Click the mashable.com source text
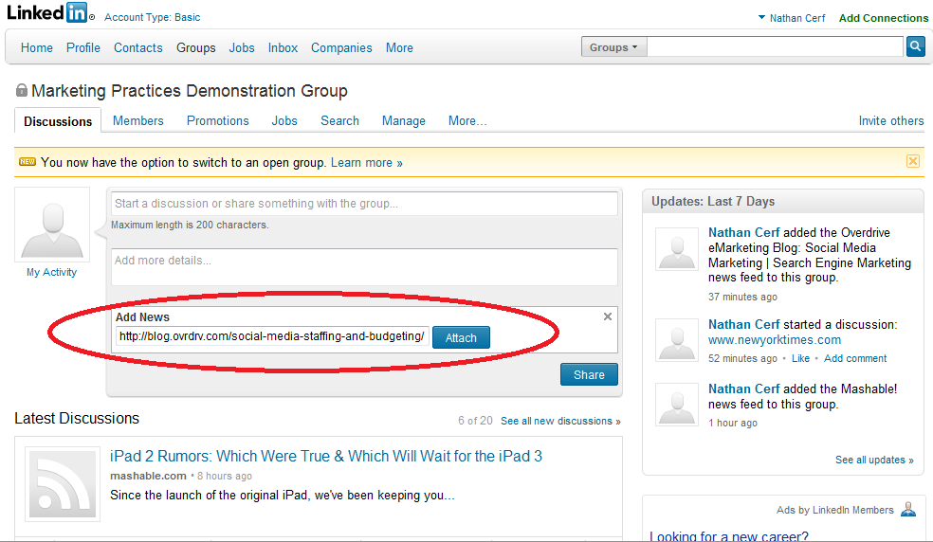 pos(148,476)
